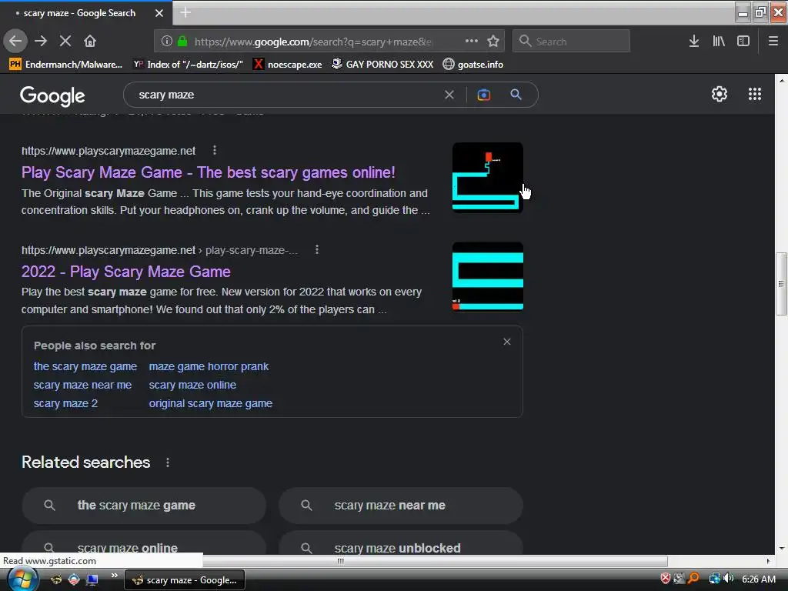Screen dimensions: 788x591
Task: Click the red security alert tray icon
Action: pos(666,579)
